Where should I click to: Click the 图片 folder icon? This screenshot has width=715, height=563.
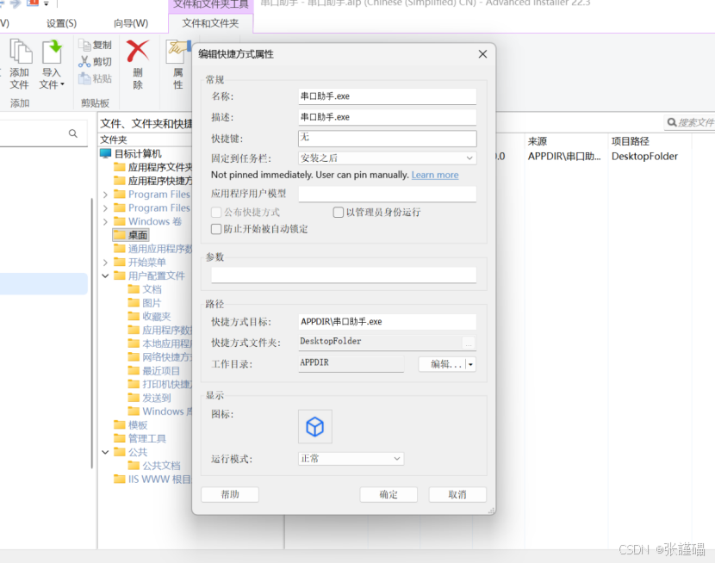point(134,302)
